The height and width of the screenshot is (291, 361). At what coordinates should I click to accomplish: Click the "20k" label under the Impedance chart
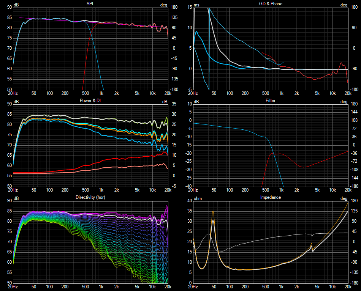click(348, 287)
